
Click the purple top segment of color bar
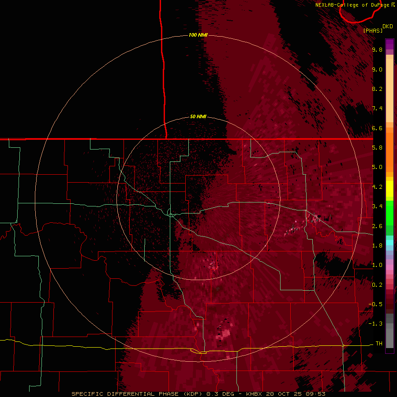pyautogui.click(x=390, y=44)
